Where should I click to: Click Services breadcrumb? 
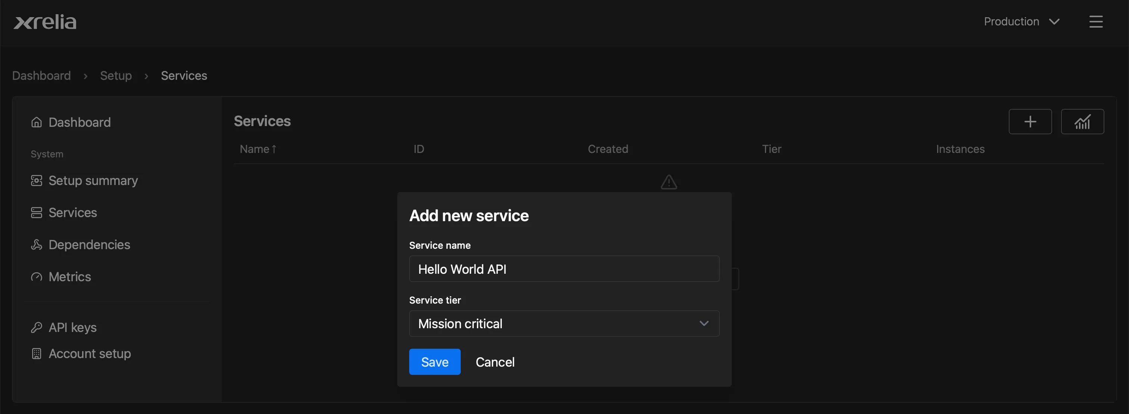pos(184,76)
